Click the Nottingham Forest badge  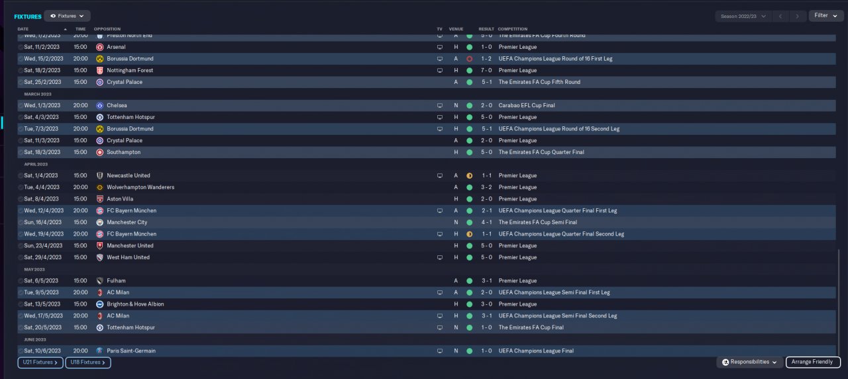pyautogui.click(x=100, y=71)
